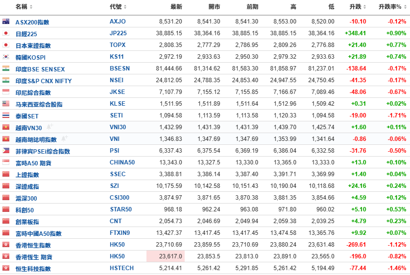Open the 印度BSE SENSEX link
Image resolution: width=410 pixels, height=275 pixels.
[x=40, y=69]
